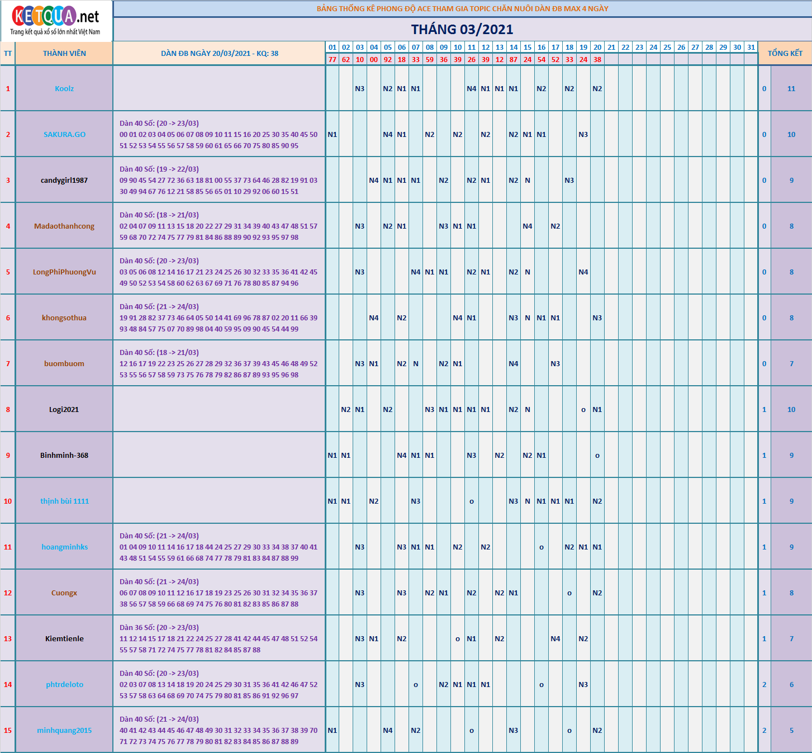This screenshot has width=812, height=753.
Task: Click member name Logi2021
Action: click(64, 409)
